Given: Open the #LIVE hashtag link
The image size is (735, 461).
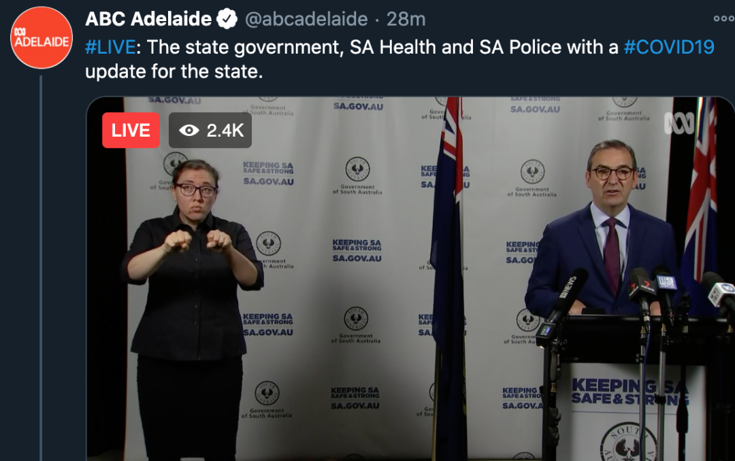Looking at the screenshot, I should pos(111,48).
